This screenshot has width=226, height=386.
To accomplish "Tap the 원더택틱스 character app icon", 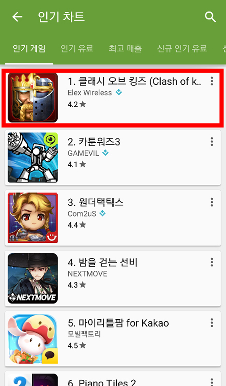I will coord(33,218).
